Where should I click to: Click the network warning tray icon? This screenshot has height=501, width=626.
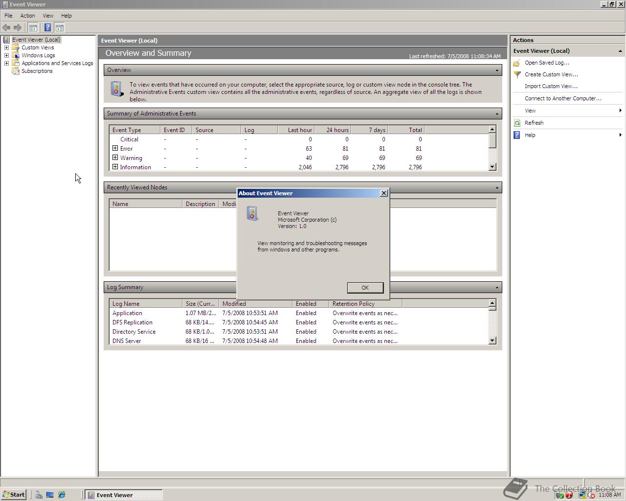[x=582, y=495]
